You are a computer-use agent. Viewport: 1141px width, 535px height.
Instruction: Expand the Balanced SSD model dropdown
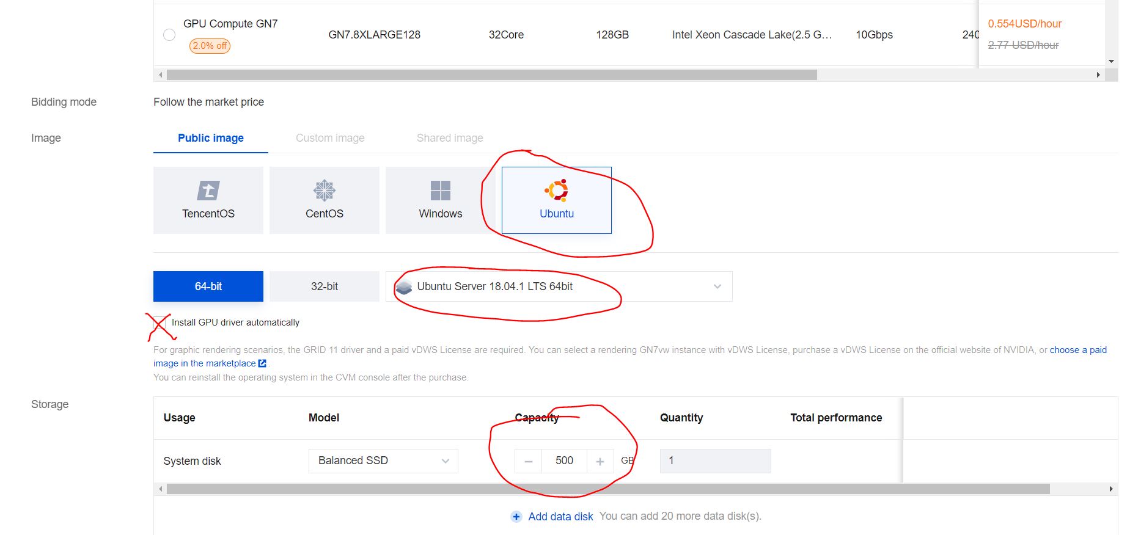[x=383, y=461]
